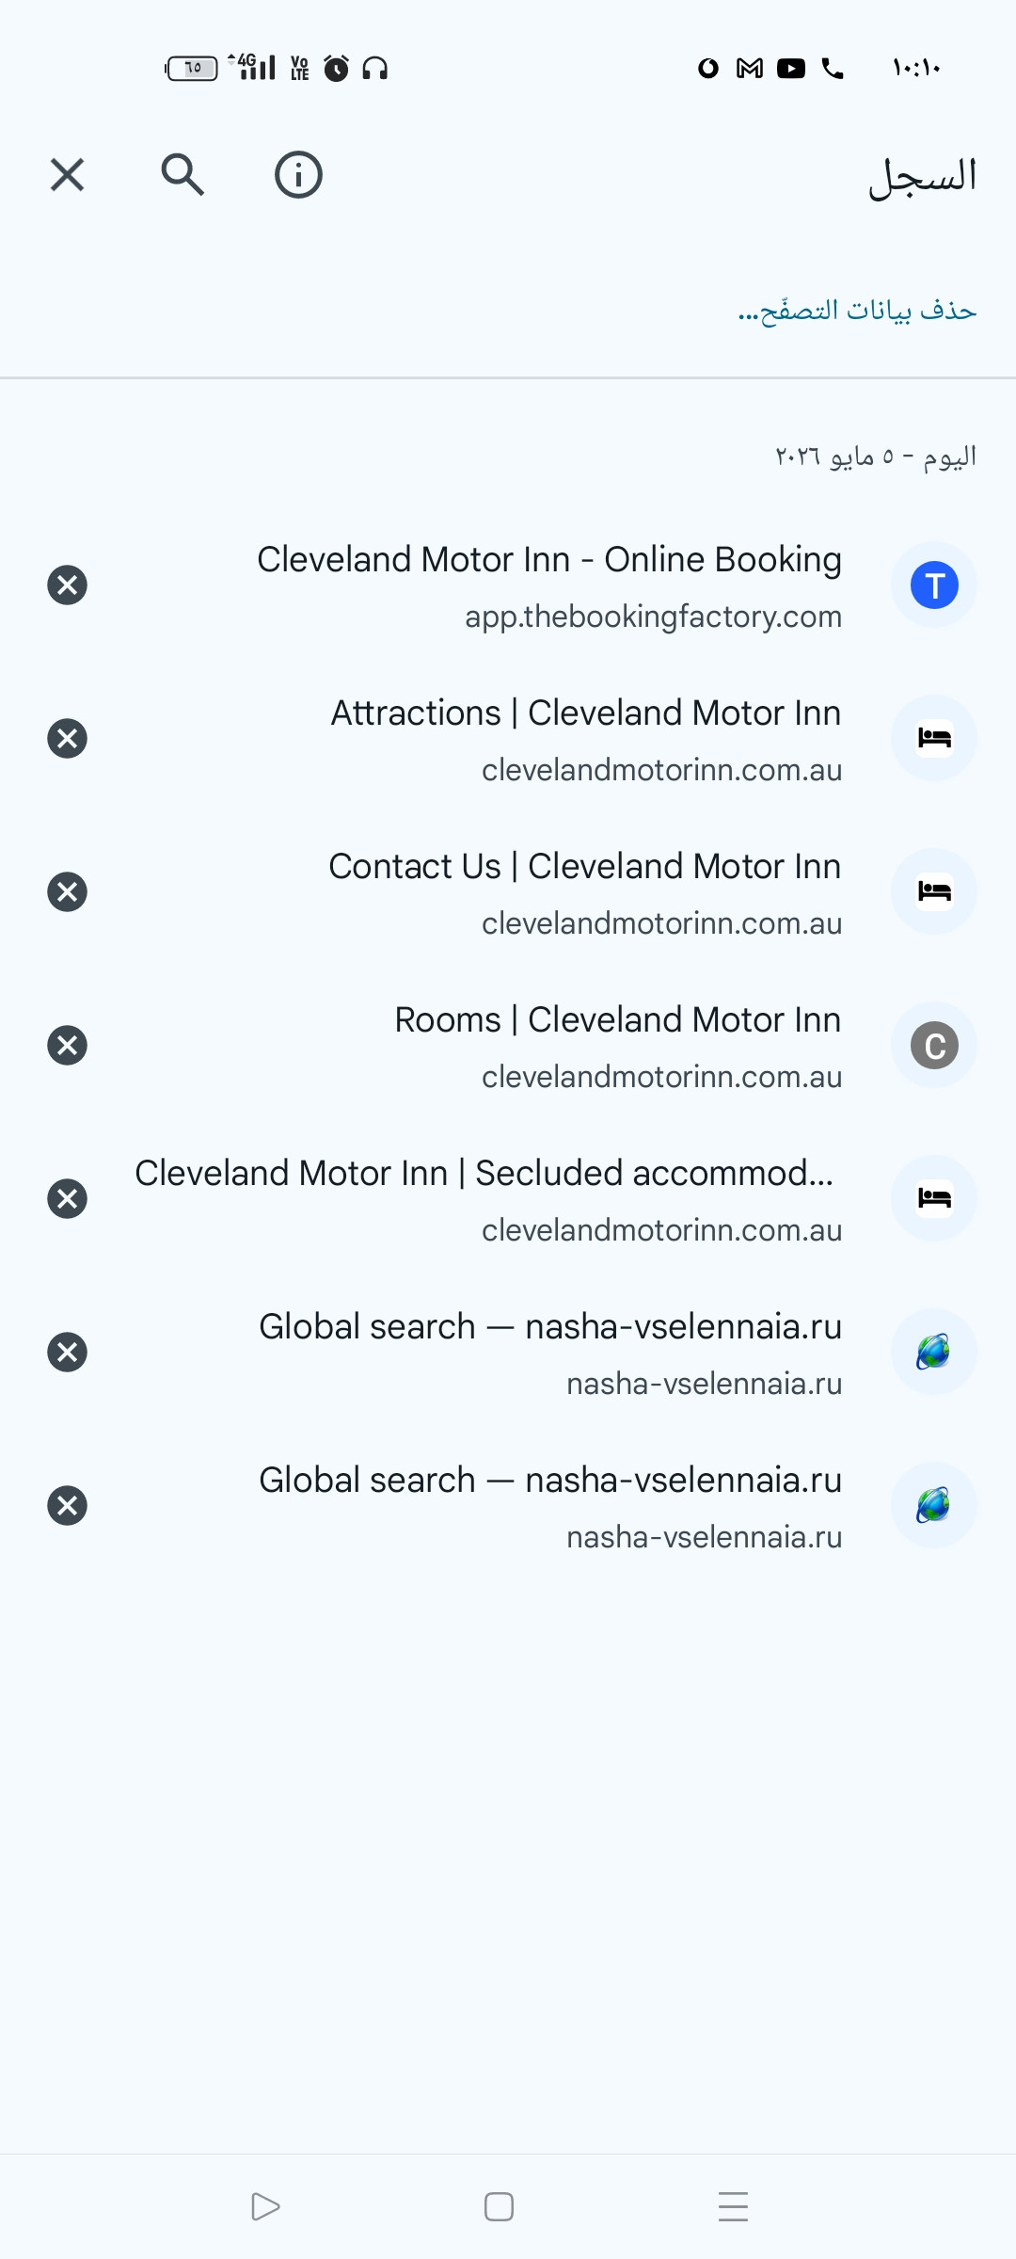Delete the Secluded accommodation history entry

67,1198
